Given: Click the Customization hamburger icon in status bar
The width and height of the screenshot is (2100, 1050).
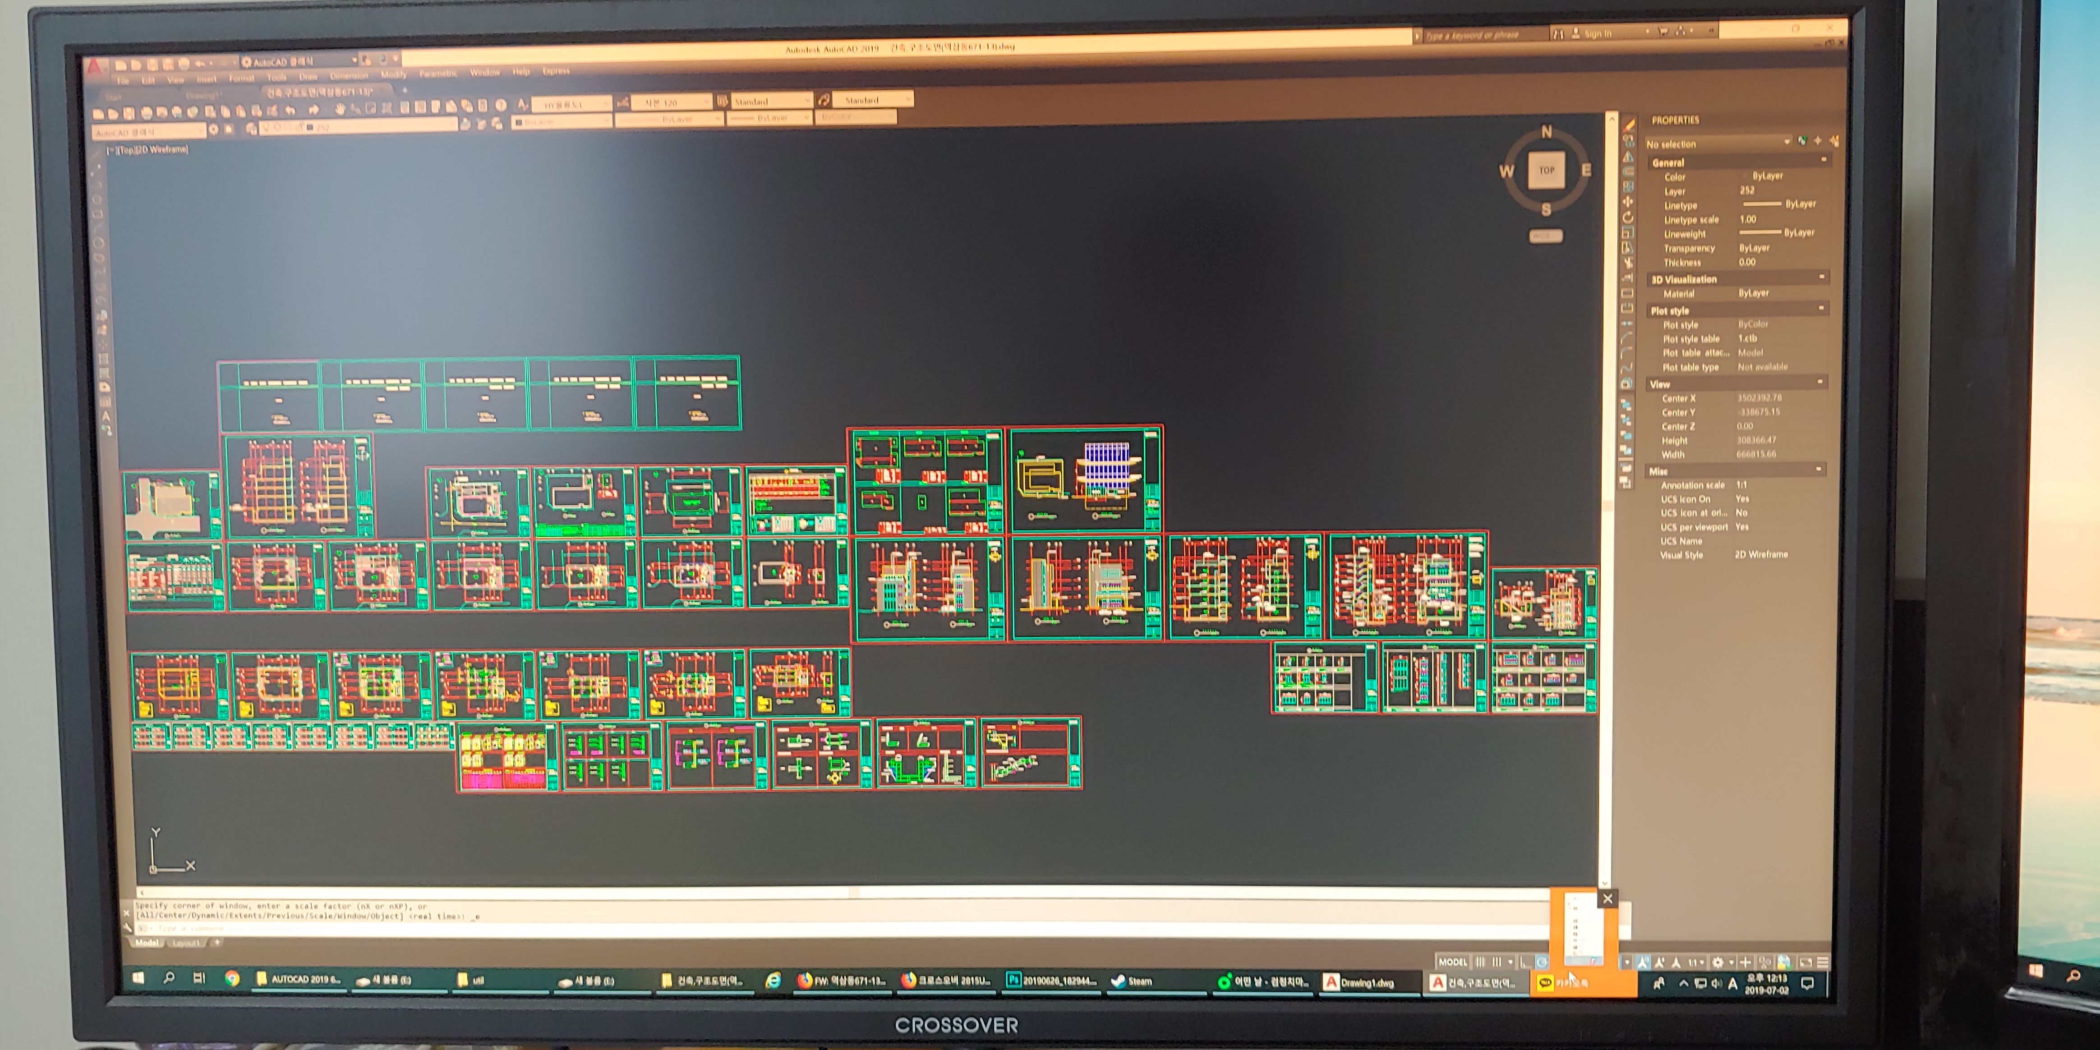Looking at the screenshot, I should point(1823,963).
